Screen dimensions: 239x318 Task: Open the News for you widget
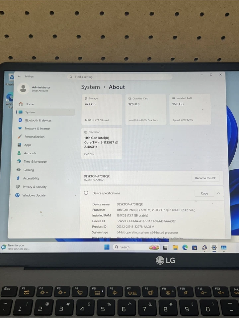point(15,247)
